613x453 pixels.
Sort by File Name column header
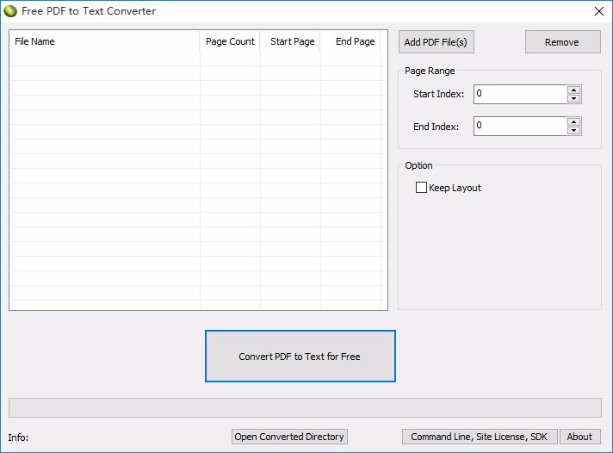pos(103,41)
